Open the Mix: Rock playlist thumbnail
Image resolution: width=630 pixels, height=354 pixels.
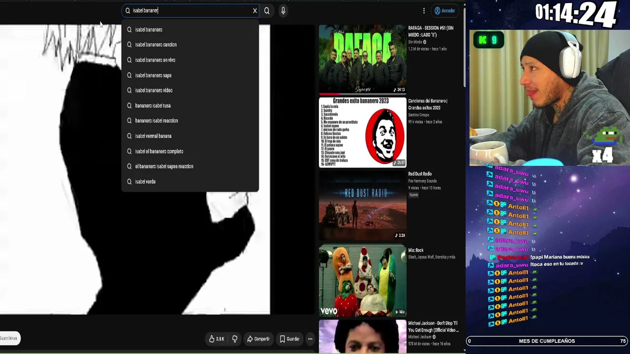tap(362, 281)
